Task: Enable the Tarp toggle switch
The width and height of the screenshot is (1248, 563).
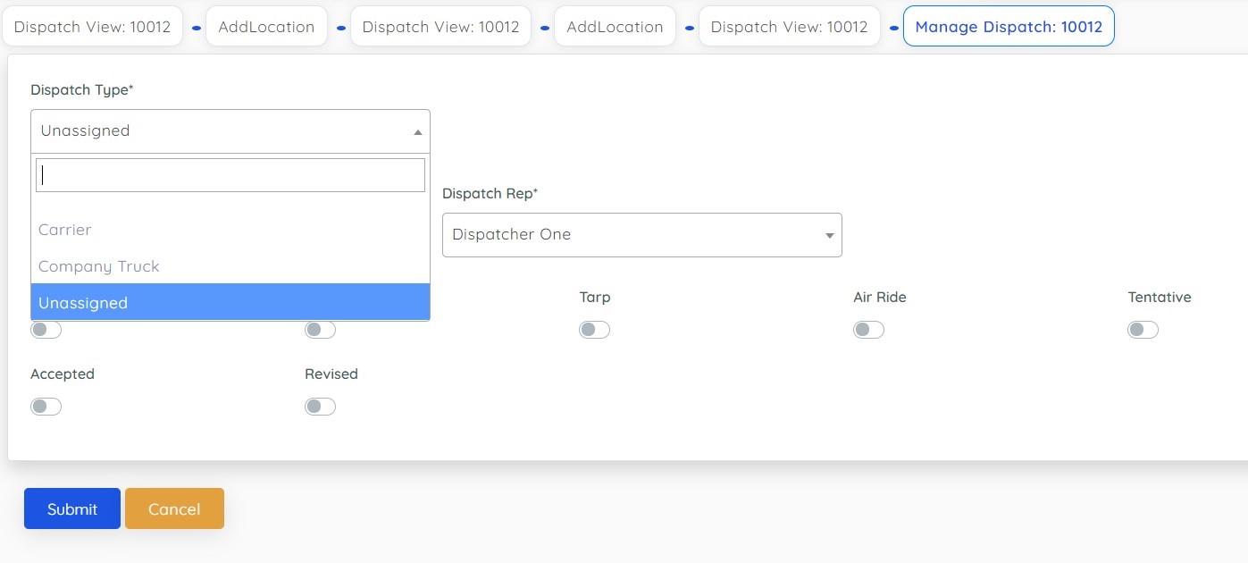Action: [594, 330]
